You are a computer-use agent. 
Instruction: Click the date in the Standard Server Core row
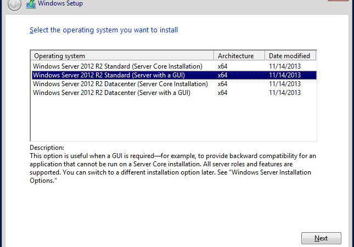tap(285, 66)
